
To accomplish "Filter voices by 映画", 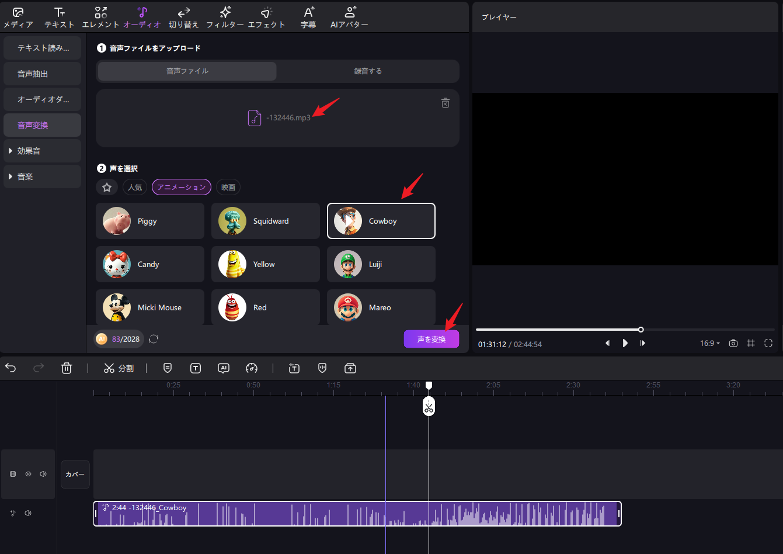I will click(x=228, y=187).
